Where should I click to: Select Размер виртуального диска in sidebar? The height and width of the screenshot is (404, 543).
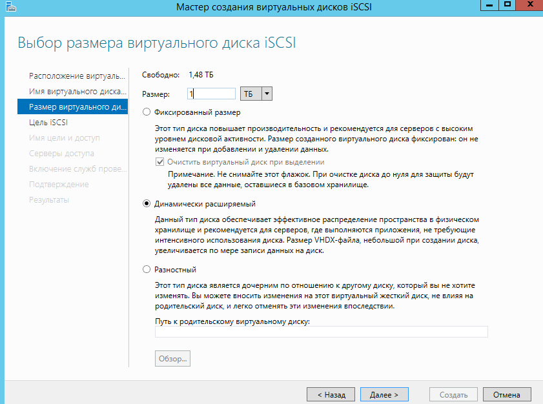tap(72, 106)
